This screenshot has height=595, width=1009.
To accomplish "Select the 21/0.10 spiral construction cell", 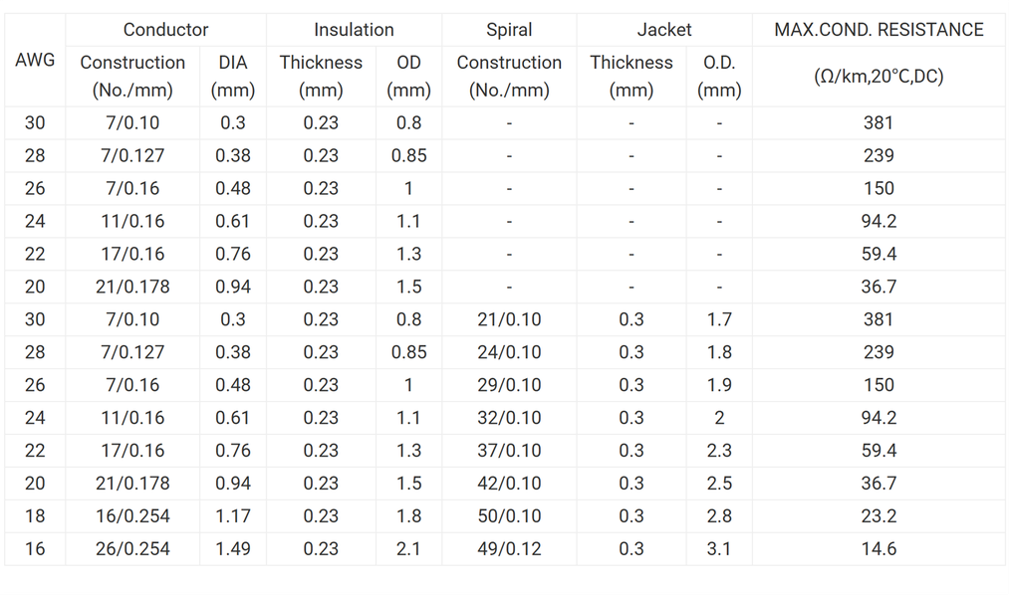I will coord(509,319).
